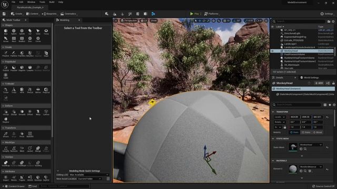Collapse the PolyModel section

[3, 62]
